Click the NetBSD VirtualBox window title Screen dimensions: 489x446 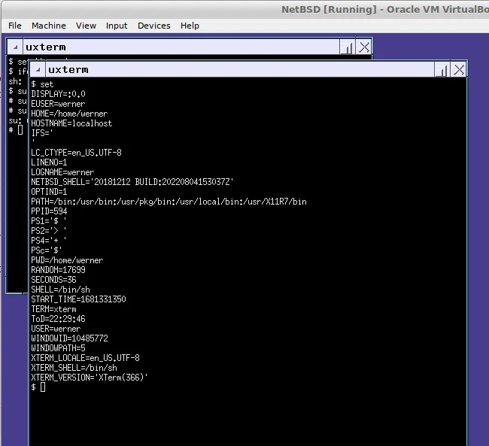pos(384,9)
